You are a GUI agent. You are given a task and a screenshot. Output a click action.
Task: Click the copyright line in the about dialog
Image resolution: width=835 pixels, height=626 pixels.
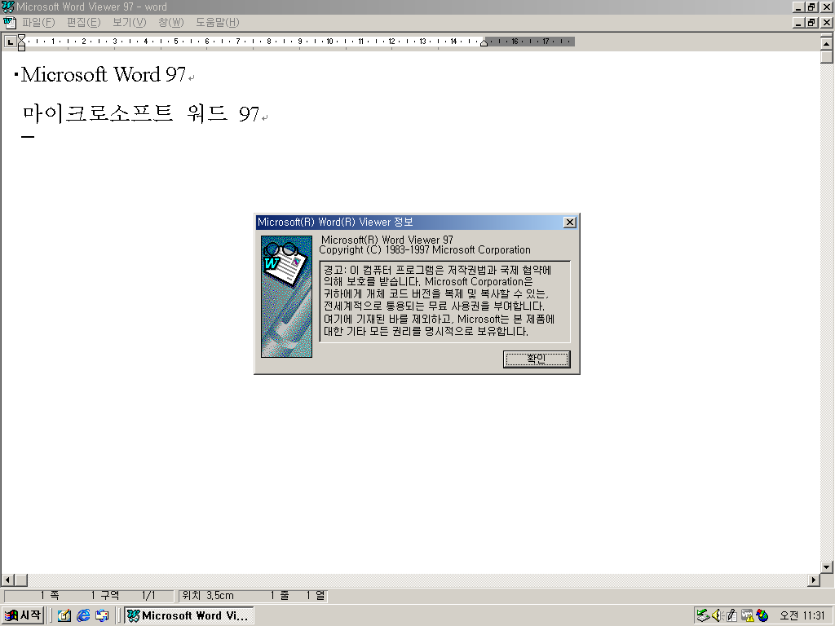(425, 249)
